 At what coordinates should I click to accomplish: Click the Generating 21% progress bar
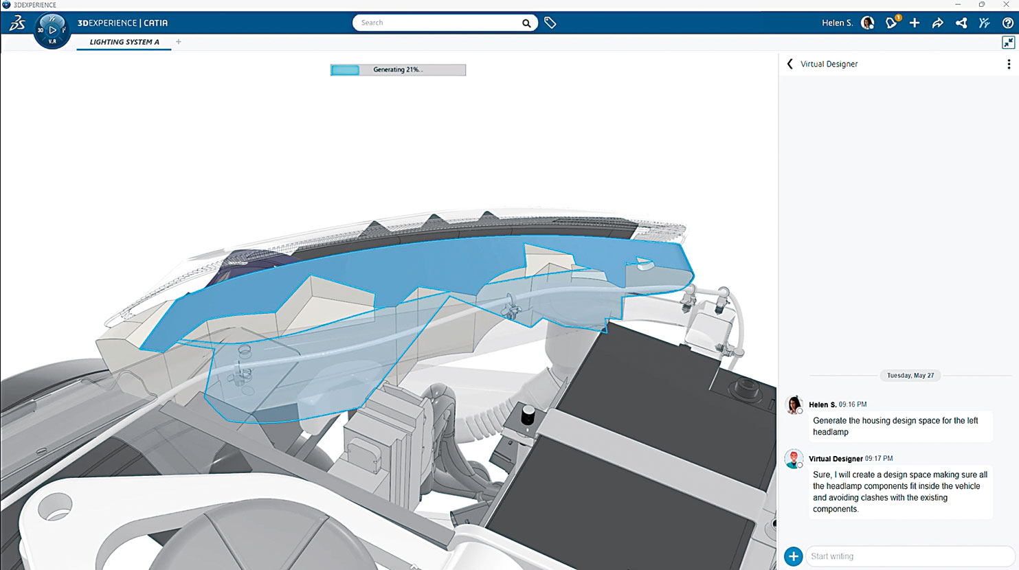point(398,69)
